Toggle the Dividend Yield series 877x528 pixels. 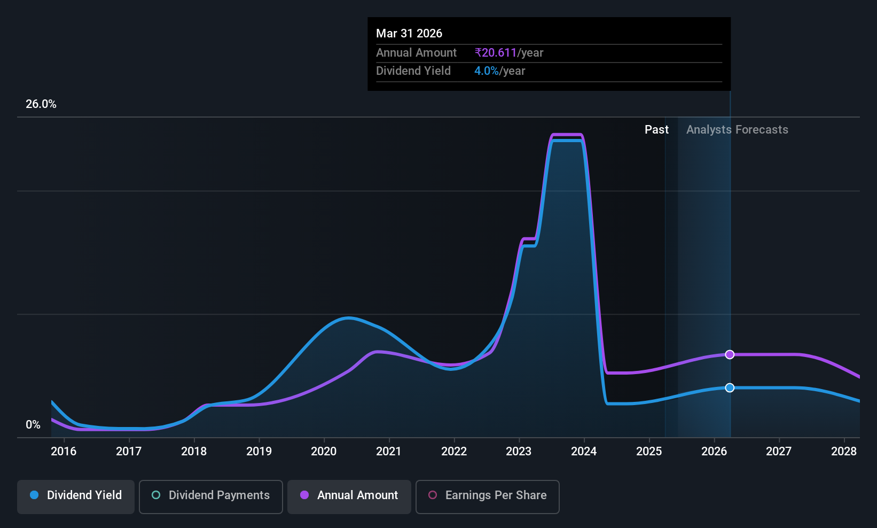point(76,497)
